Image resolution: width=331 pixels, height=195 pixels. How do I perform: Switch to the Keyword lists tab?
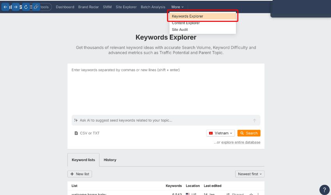(x=83, y=160)
